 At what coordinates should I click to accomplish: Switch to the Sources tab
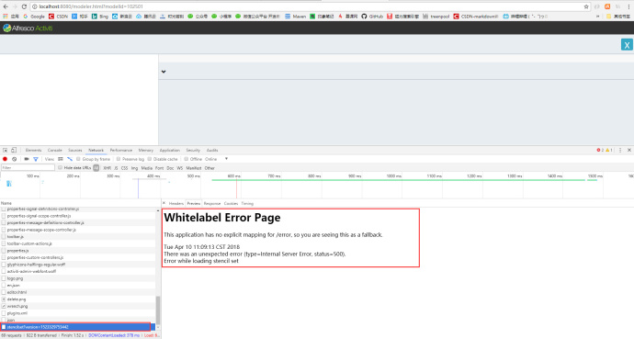click(x=74, y=151)
